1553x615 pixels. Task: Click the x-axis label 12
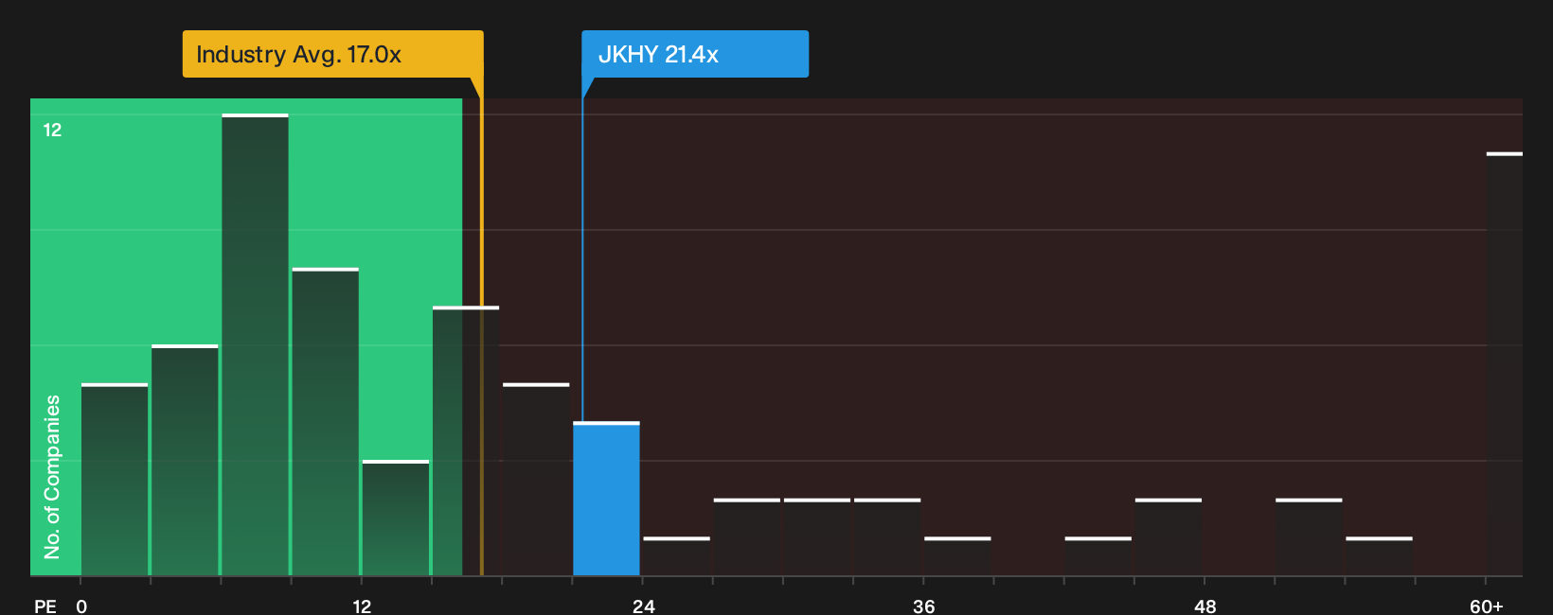[x=362, y=606]
